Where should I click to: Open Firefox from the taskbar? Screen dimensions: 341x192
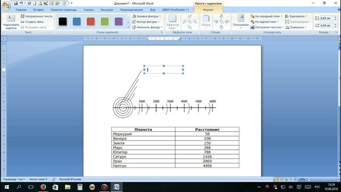(43, 187)
